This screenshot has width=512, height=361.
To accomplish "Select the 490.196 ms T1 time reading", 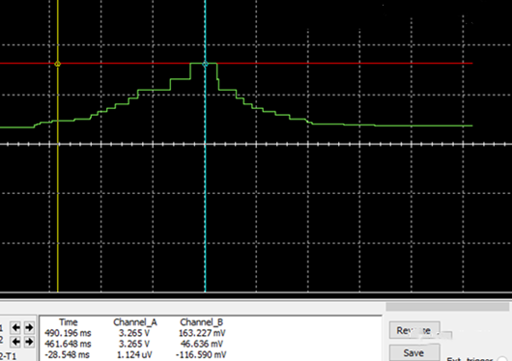I will click(x=68, y=333).
